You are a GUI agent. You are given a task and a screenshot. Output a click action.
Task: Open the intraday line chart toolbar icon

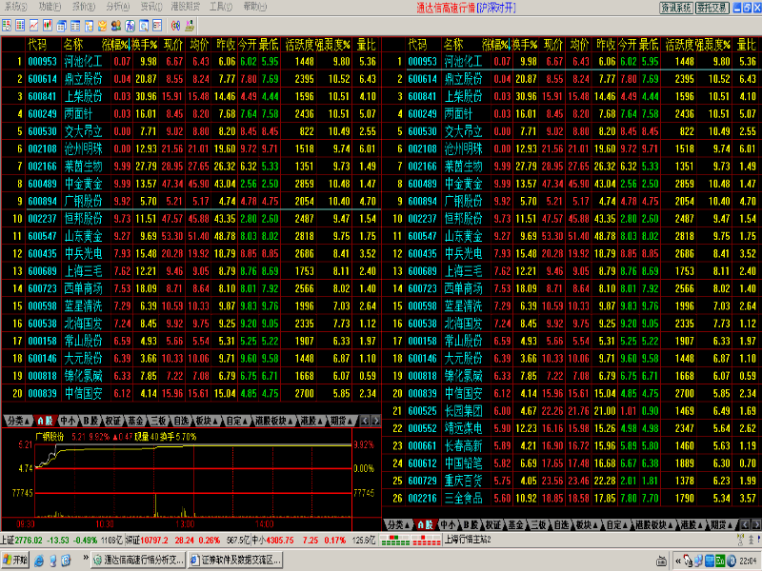click(x=33, y=26)
